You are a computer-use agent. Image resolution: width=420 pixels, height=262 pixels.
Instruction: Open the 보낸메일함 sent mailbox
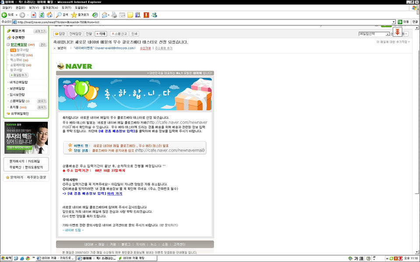tap(17, 89)
